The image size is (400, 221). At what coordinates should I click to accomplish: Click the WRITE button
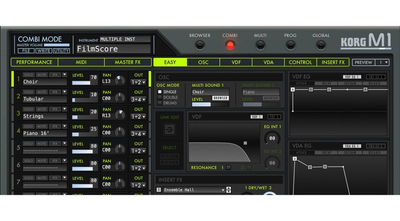[44, 51]
